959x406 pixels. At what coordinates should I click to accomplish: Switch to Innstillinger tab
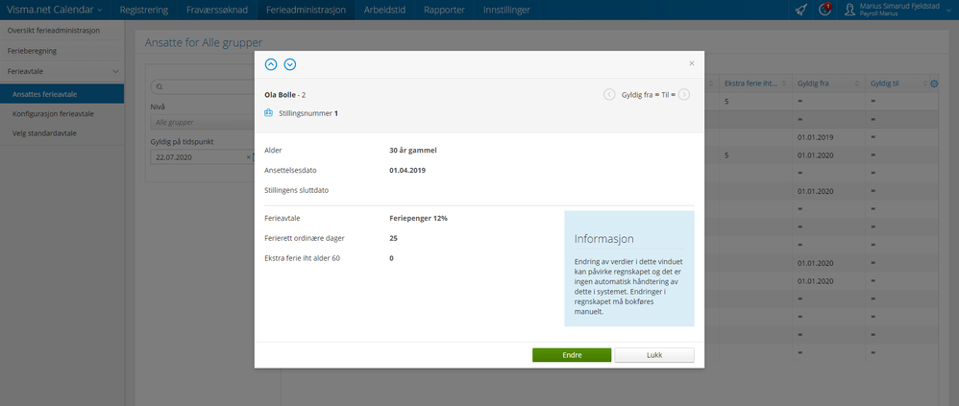[506, 10]
